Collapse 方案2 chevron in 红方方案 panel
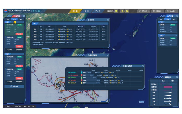The height and width of the screenshot is (114, 182). coord(23,54)
